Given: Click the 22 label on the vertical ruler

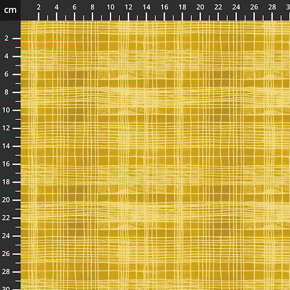Looking at the screenshot, I should 6,218.
